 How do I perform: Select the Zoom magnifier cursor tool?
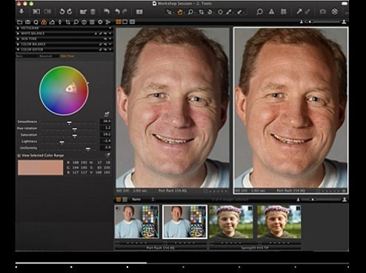190,12
